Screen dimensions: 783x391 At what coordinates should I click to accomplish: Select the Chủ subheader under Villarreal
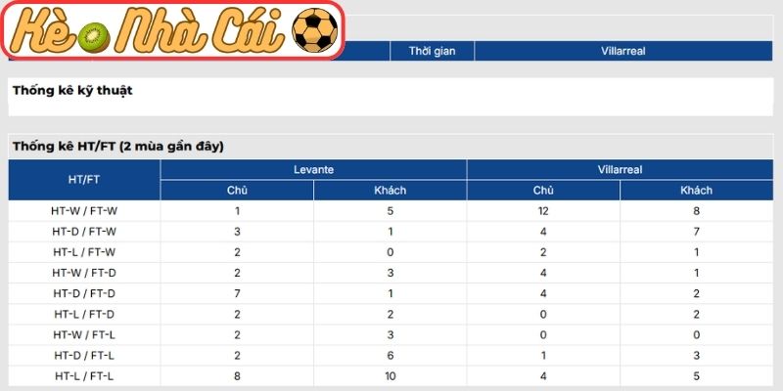(543, 190)
